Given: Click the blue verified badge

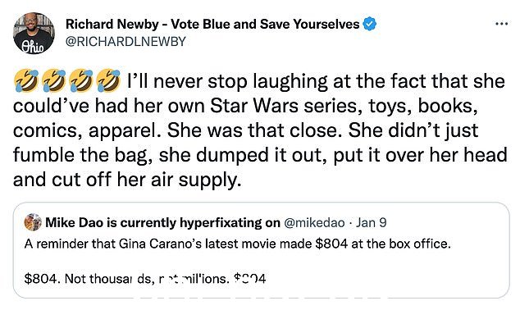Looking at the screenshot, I should click(369, 25).
